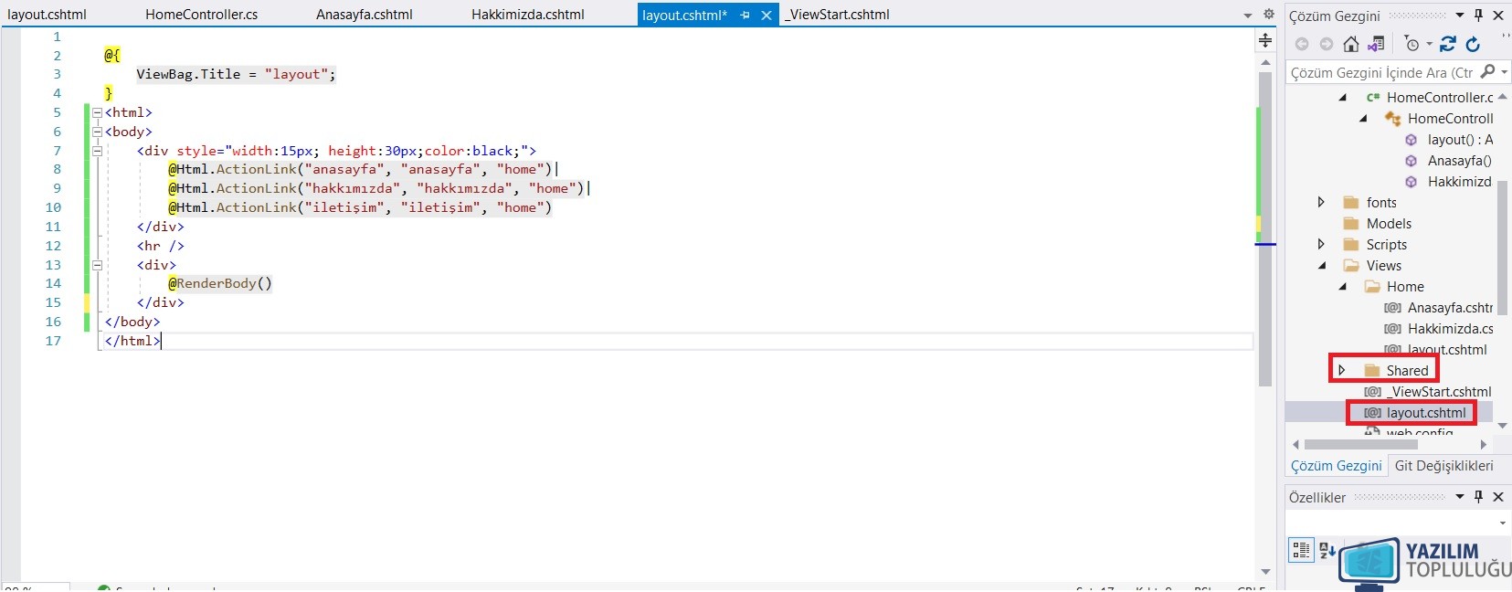Open the pending changes filter clock icon
Screen dimensions: 1512x592
pos(1412,44)
